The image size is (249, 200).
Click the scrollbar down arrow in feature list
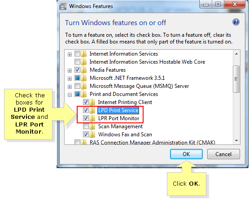pyautogui.click(x=236, y=141)
